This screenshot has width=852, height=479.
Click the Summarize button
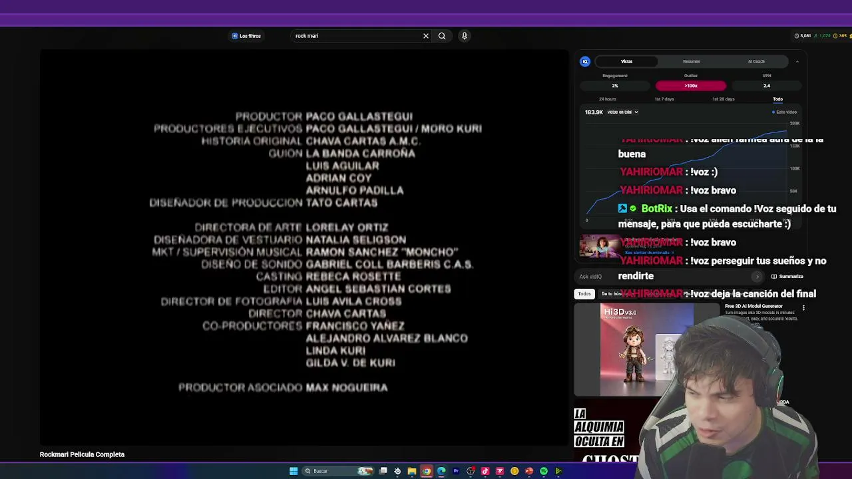click(x=787, y=277)
